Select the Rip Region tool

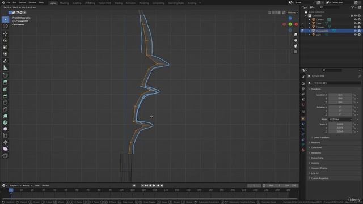(5, 155)
